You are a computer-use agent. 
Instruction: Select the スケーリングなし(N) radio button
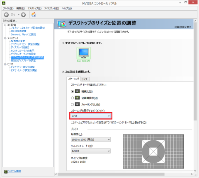[x=72, y=104]
